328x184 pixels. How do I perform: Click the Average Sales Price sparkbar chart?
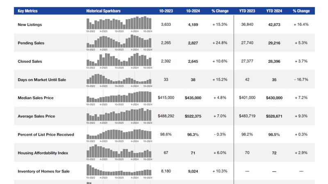tap(119, 115)
